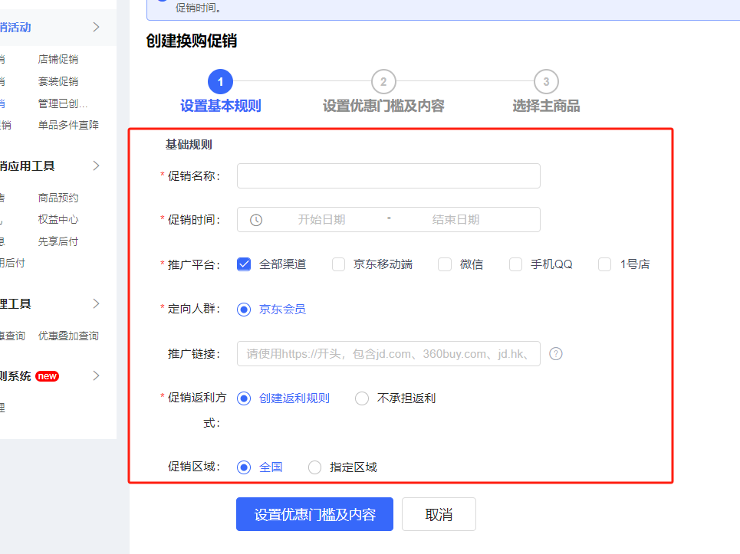Click the 促销名称 text input field
Viewport: 740px width, 554px height.
click(x=388, y=175)
